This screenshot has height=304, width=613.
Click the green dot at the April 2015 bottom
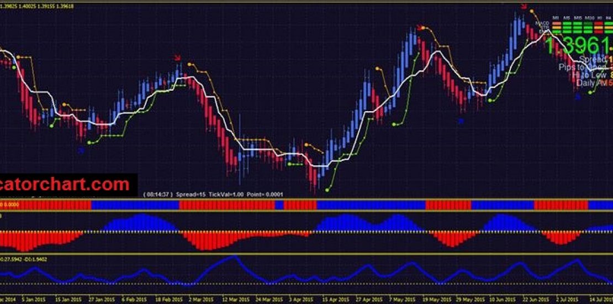tap(327, 190)
